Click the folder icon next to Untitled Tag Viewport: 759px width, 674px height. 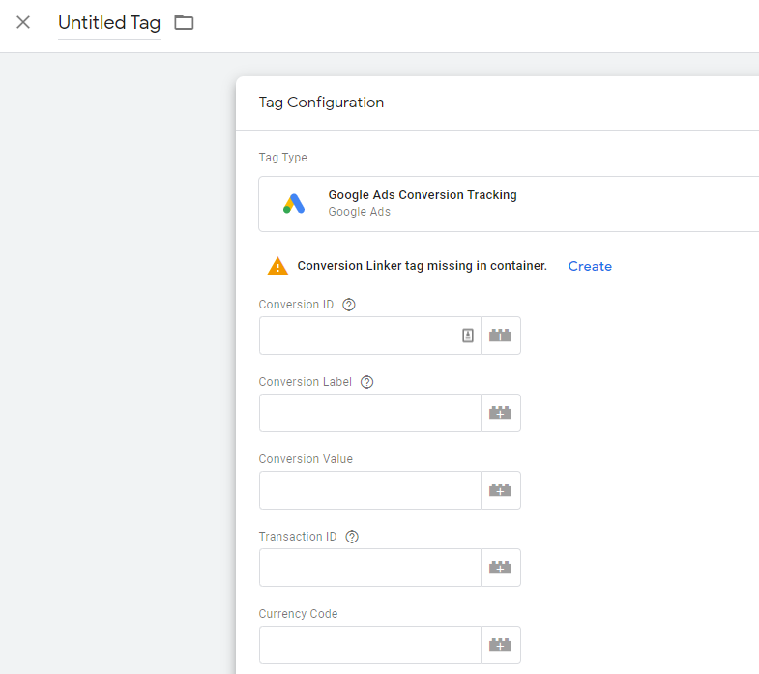(x=184, y=22)
